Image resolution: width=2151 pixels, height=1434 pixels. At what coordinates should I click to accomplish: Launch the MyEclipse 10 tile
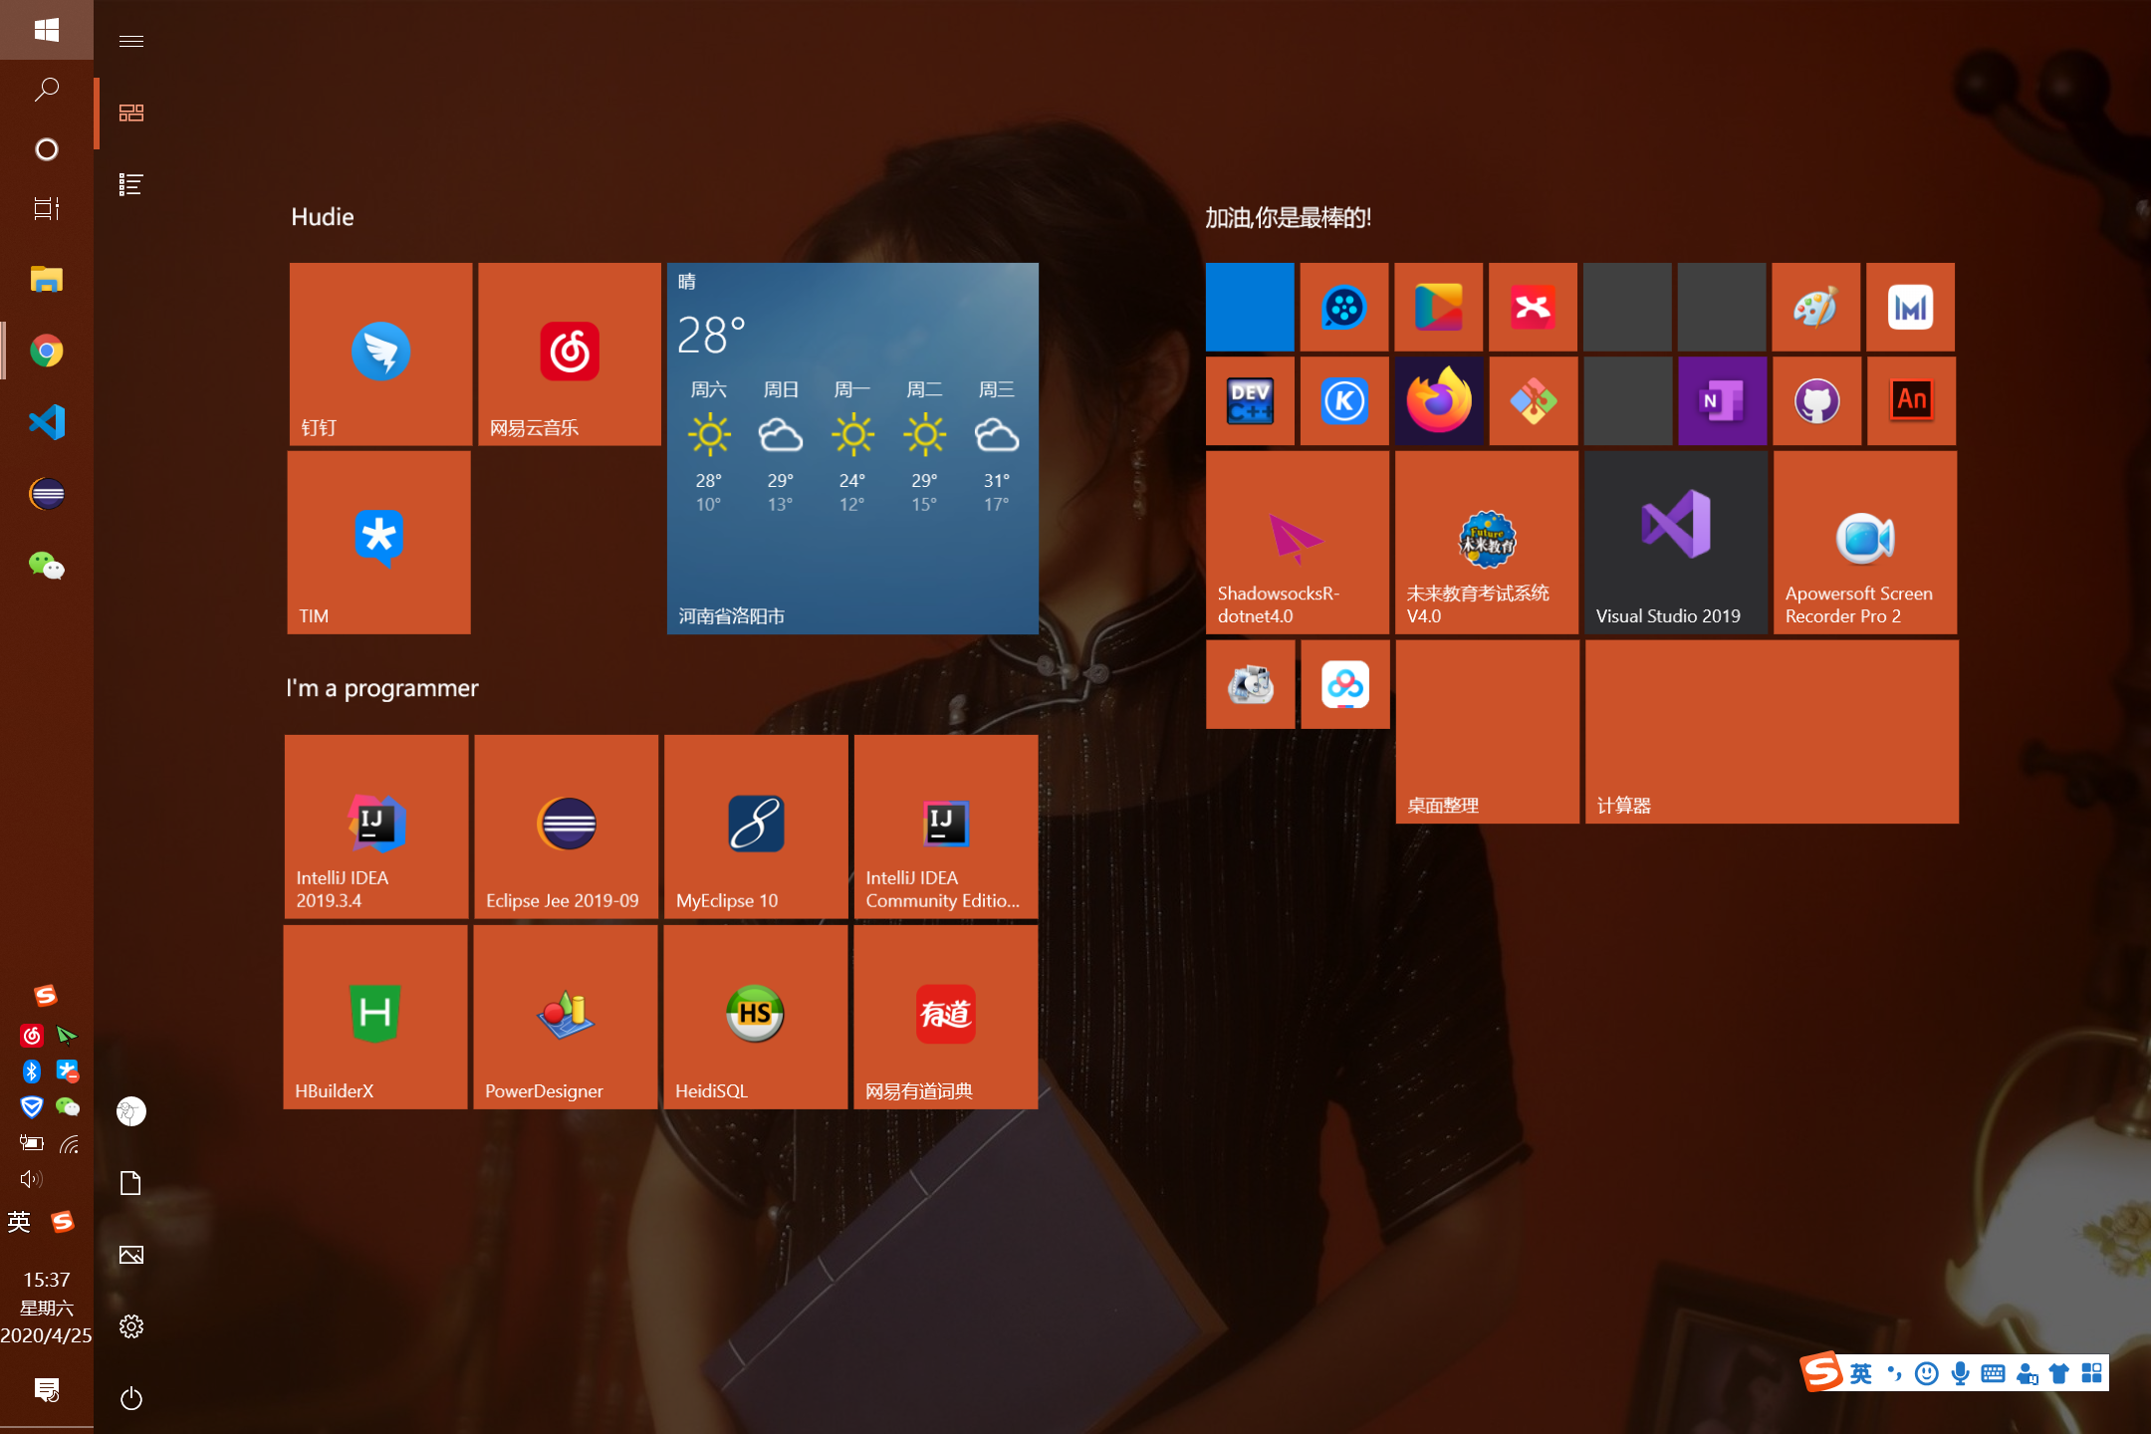756,827
